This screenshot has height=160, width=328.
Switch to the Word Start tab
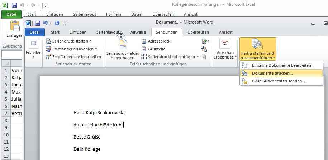(x=55, y=32)
